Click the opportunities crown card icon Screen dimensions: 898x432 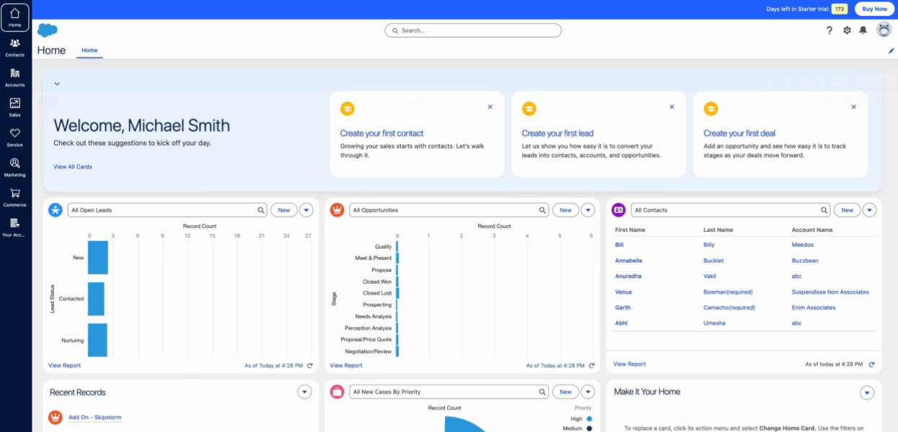(x=337, y=210)
